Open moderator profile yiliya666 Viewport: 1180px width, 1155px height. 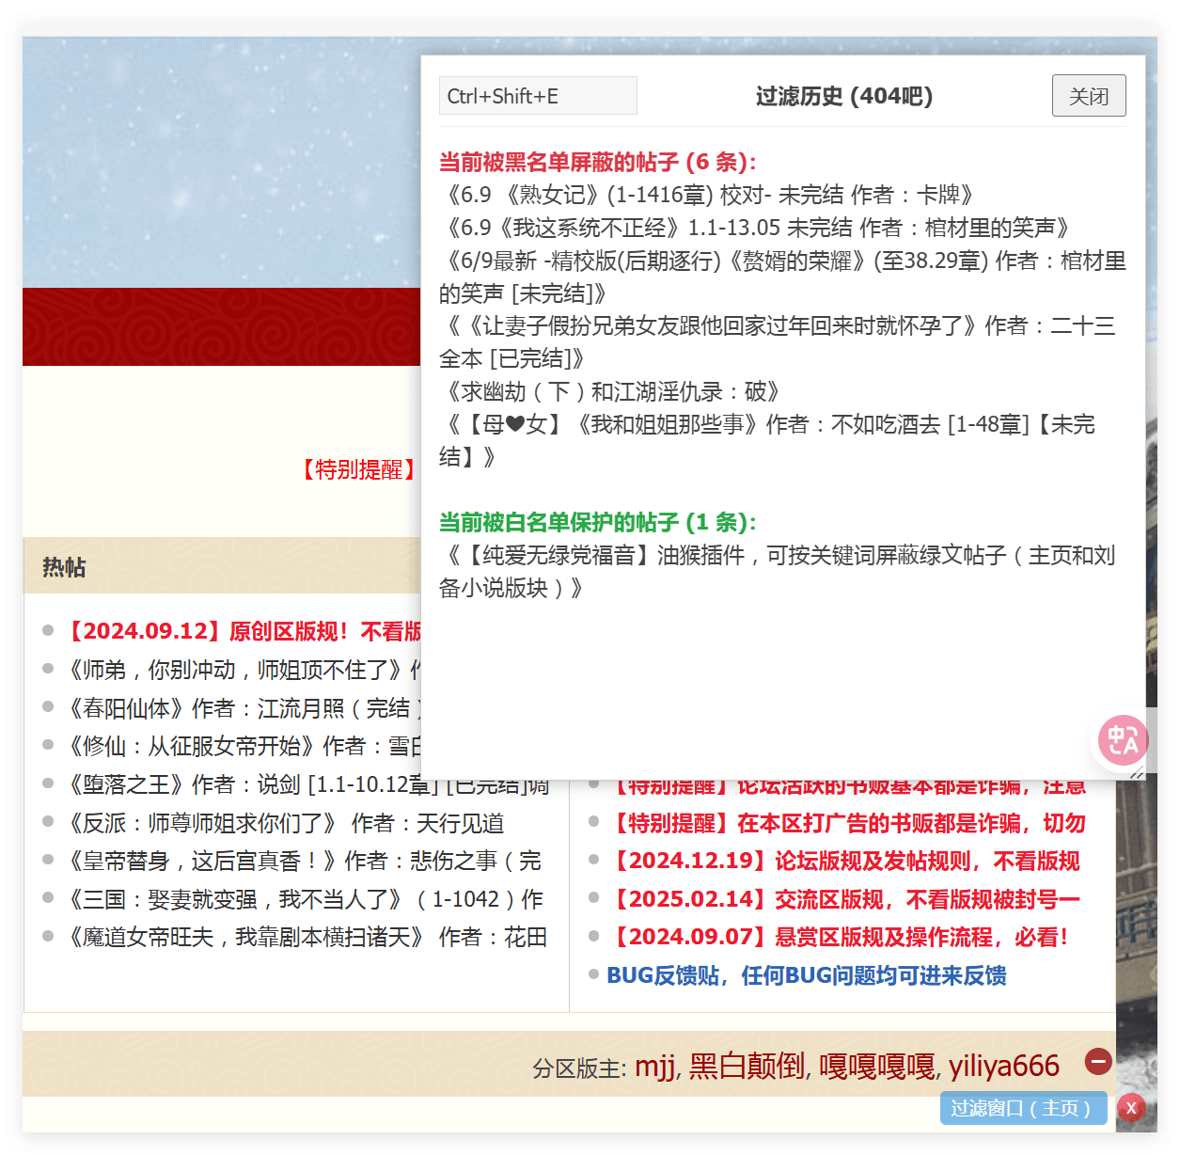click(x=1003, y=1066)
